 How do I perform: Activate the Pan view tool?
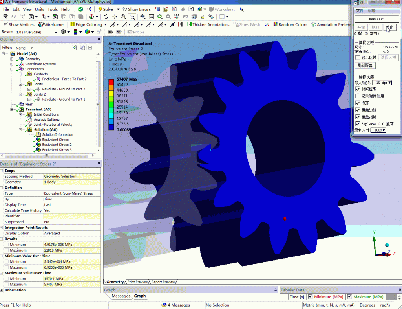tap(115, 17)
